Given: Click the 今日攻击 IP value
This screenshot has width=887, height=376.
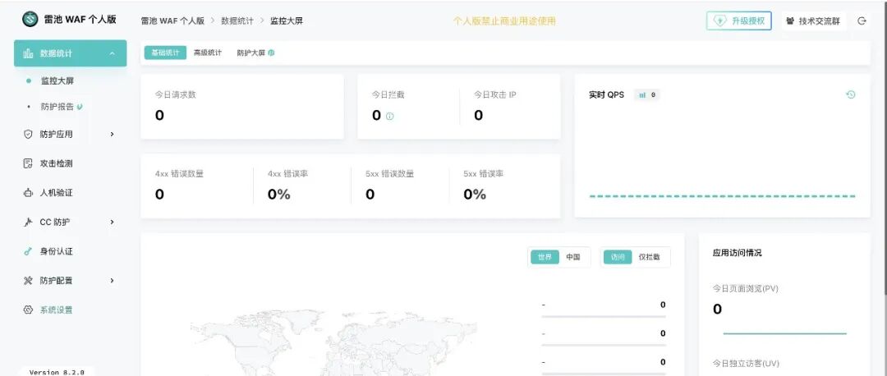Looking at the screenshot, I should point(479,115).
